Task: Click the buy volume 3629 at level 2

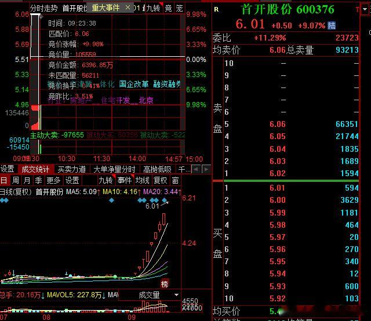Action: [350, 200]
